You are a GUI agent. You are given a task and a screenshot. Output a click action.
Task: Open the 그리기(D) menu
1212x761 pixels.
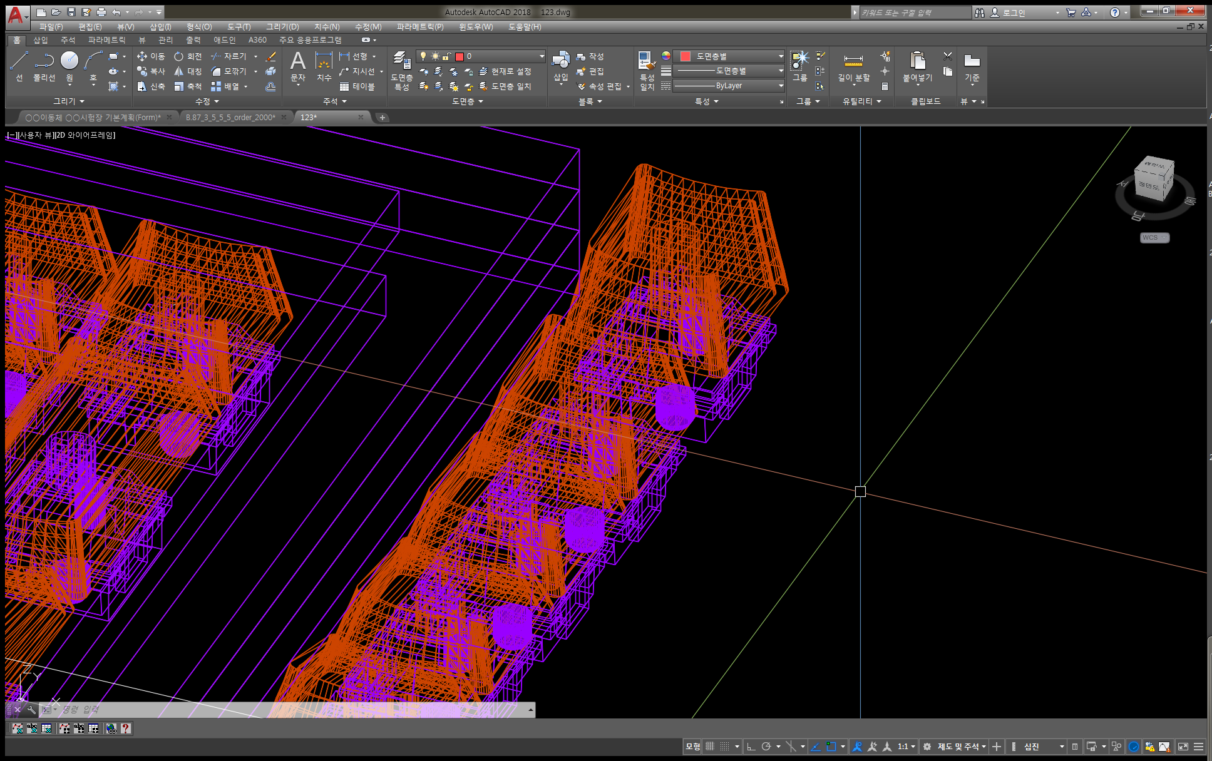tap(282, 27)
